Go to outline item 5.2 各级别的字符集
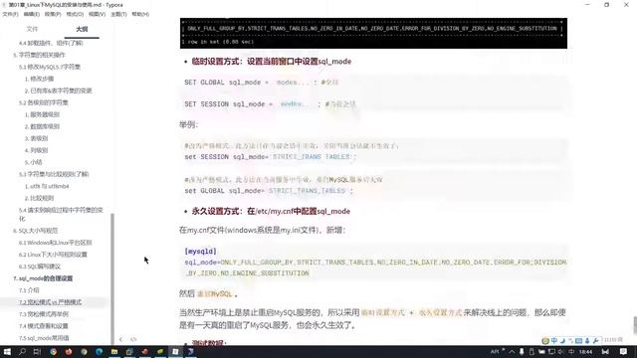Image resolution: width=637 pixels, height=358 pixels. point(44,102)
